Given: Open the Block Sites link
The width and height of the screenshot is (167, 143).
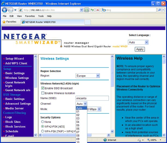Looking at the screenshot, I should 13,122.
